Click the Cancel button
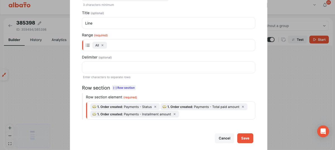335x150 pixels. (224, 138)
